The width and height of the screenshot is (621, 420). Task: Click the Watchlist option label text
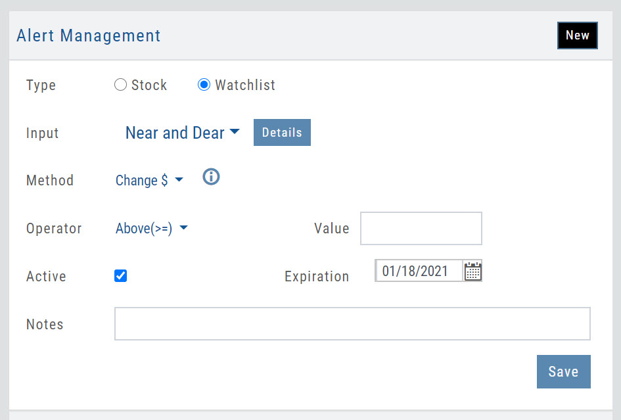click(x=245, y=85)
